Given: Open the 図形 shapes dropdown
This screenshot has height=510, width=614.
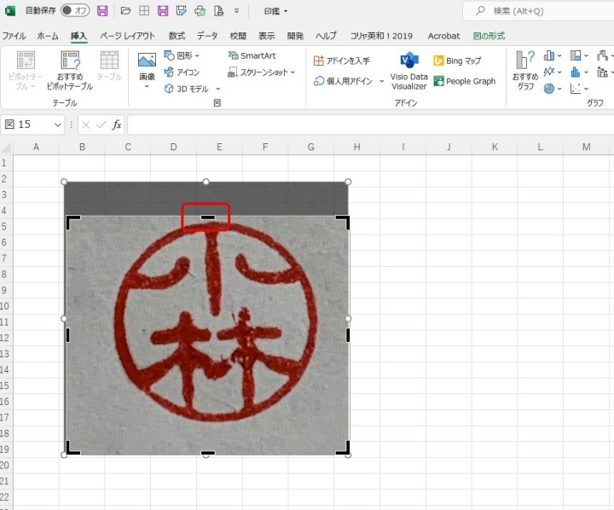Looking at the screenshot, I should click(182, 55).
